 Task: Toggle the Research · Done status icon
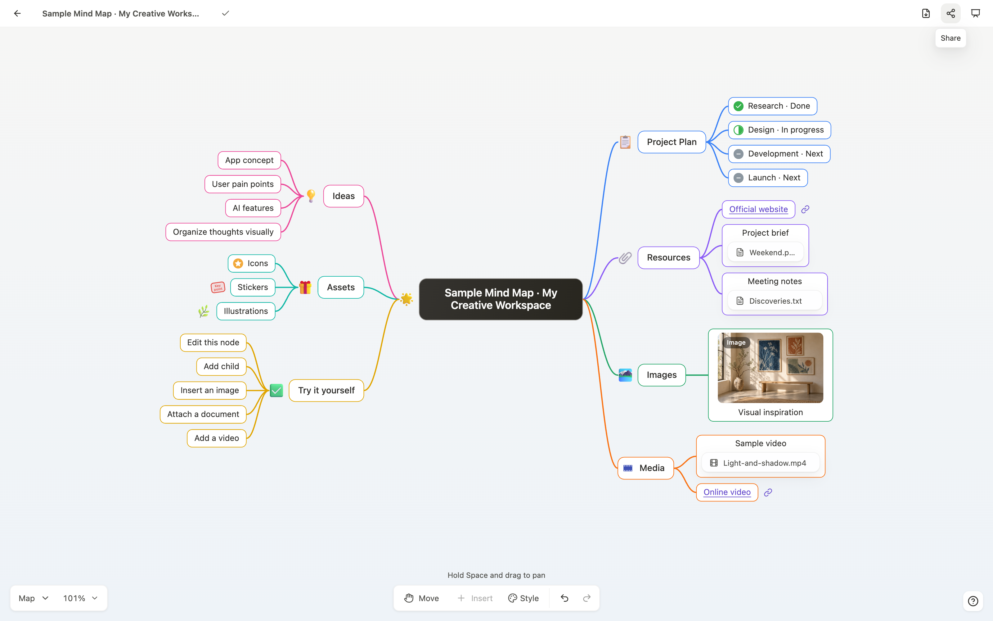[x=738, y=106]
